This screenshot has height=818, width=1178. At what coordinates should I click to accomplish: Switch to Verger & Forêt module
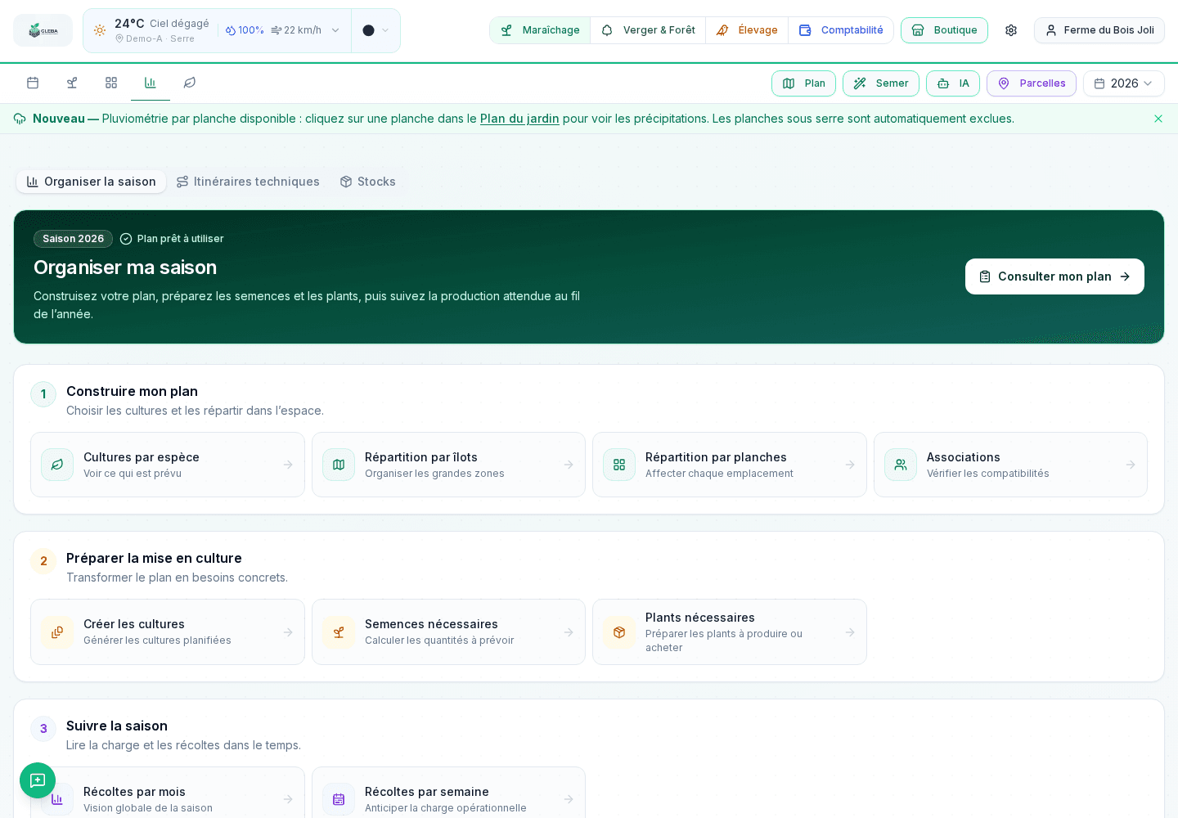pos(648,30)
